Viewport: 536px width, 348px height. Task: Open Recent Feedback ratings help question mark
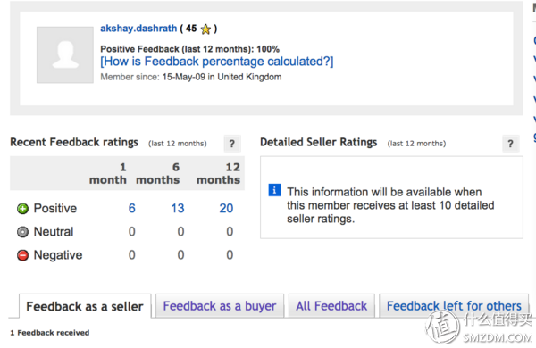pos(232,144)
